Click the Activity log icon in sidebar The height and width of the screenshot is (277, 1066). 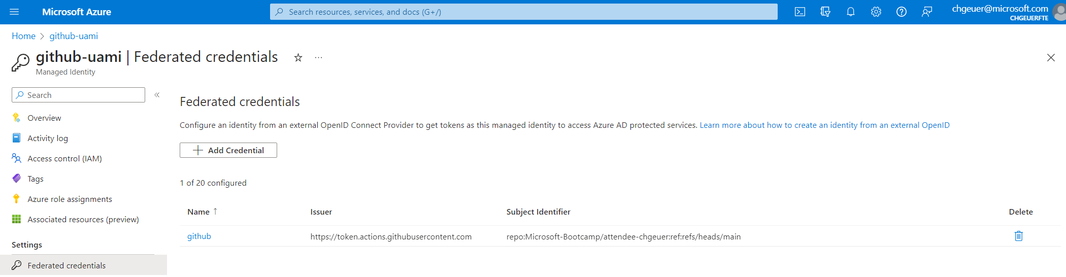pos(16,138)
